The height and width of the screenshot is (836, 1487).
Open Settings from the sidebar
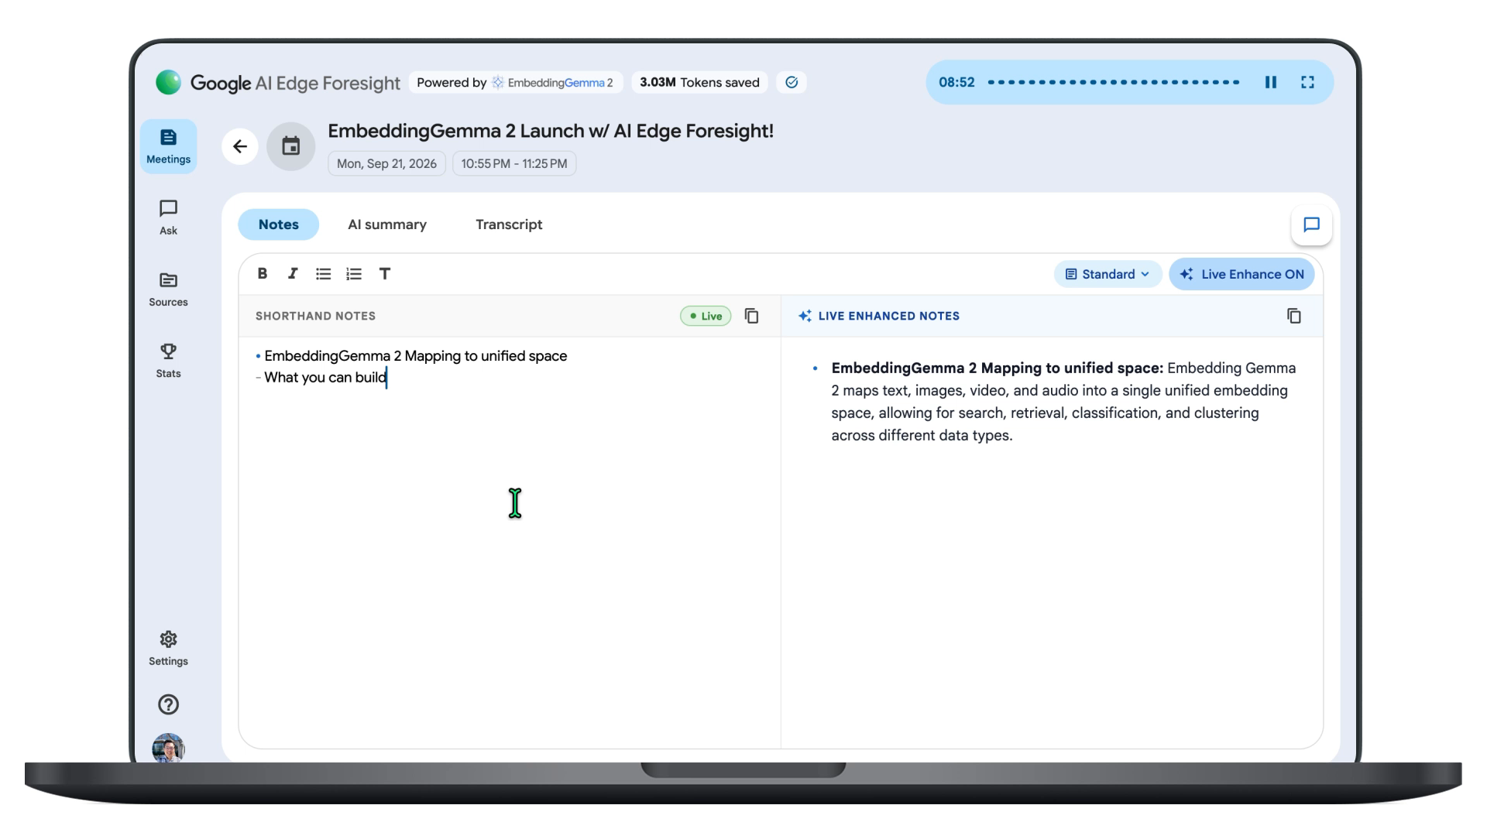[x=168, y=649]
